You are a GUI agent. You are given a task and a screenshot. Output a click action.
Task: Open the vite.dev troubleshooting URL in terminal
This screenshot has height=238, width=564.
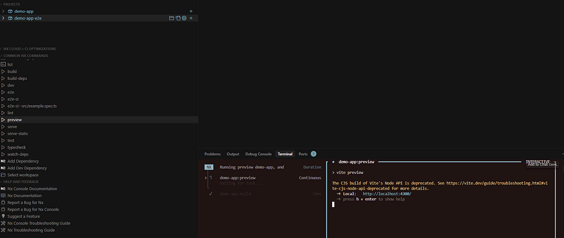[x=497, y=183]
